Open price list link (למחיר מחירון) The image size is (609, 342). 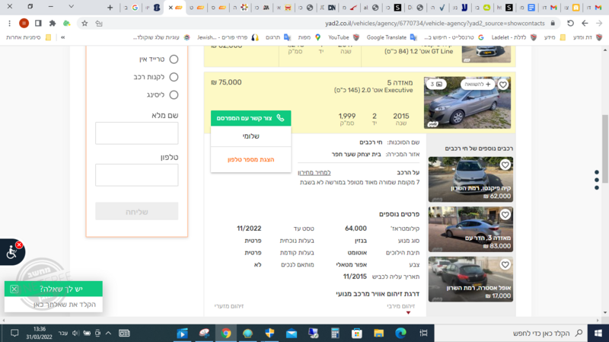(x=314, y=173)
